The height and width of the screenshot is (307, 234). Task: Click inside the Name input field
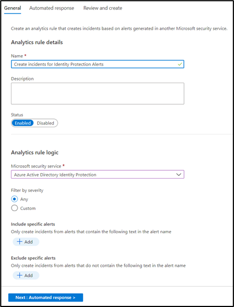tap(97, 64)
